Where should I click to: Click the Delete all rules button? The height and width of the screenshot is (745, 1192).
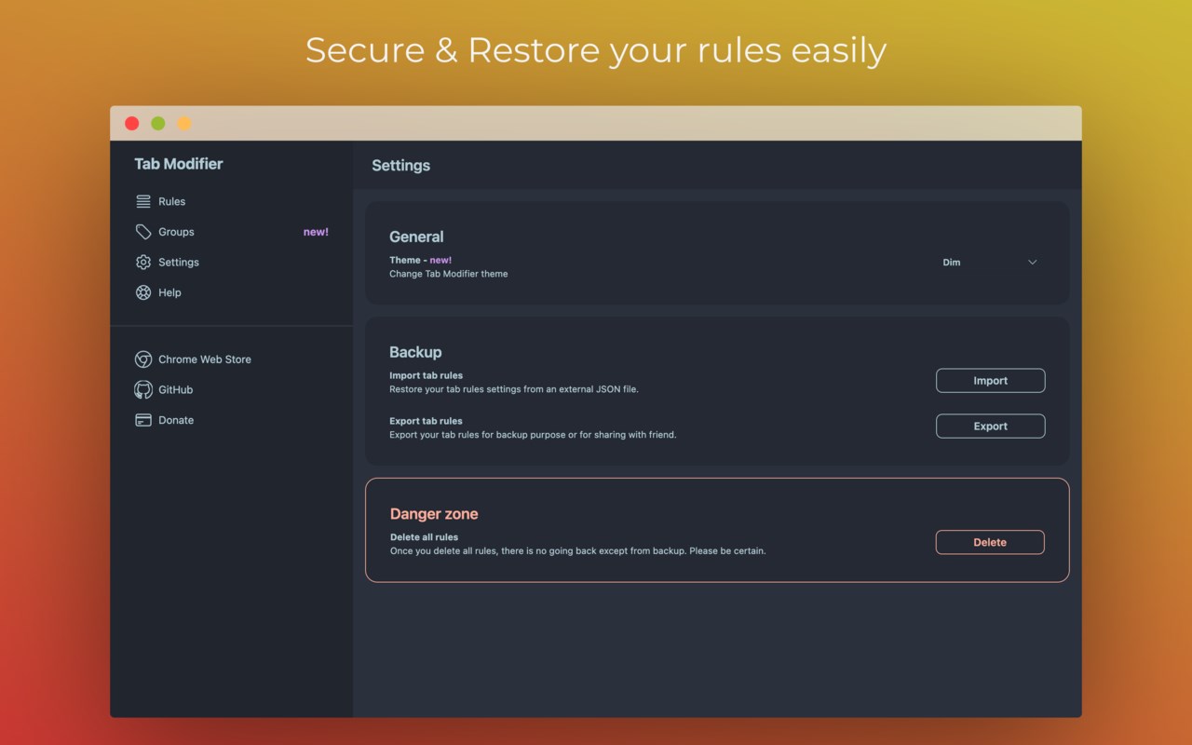tap(990, 542)
